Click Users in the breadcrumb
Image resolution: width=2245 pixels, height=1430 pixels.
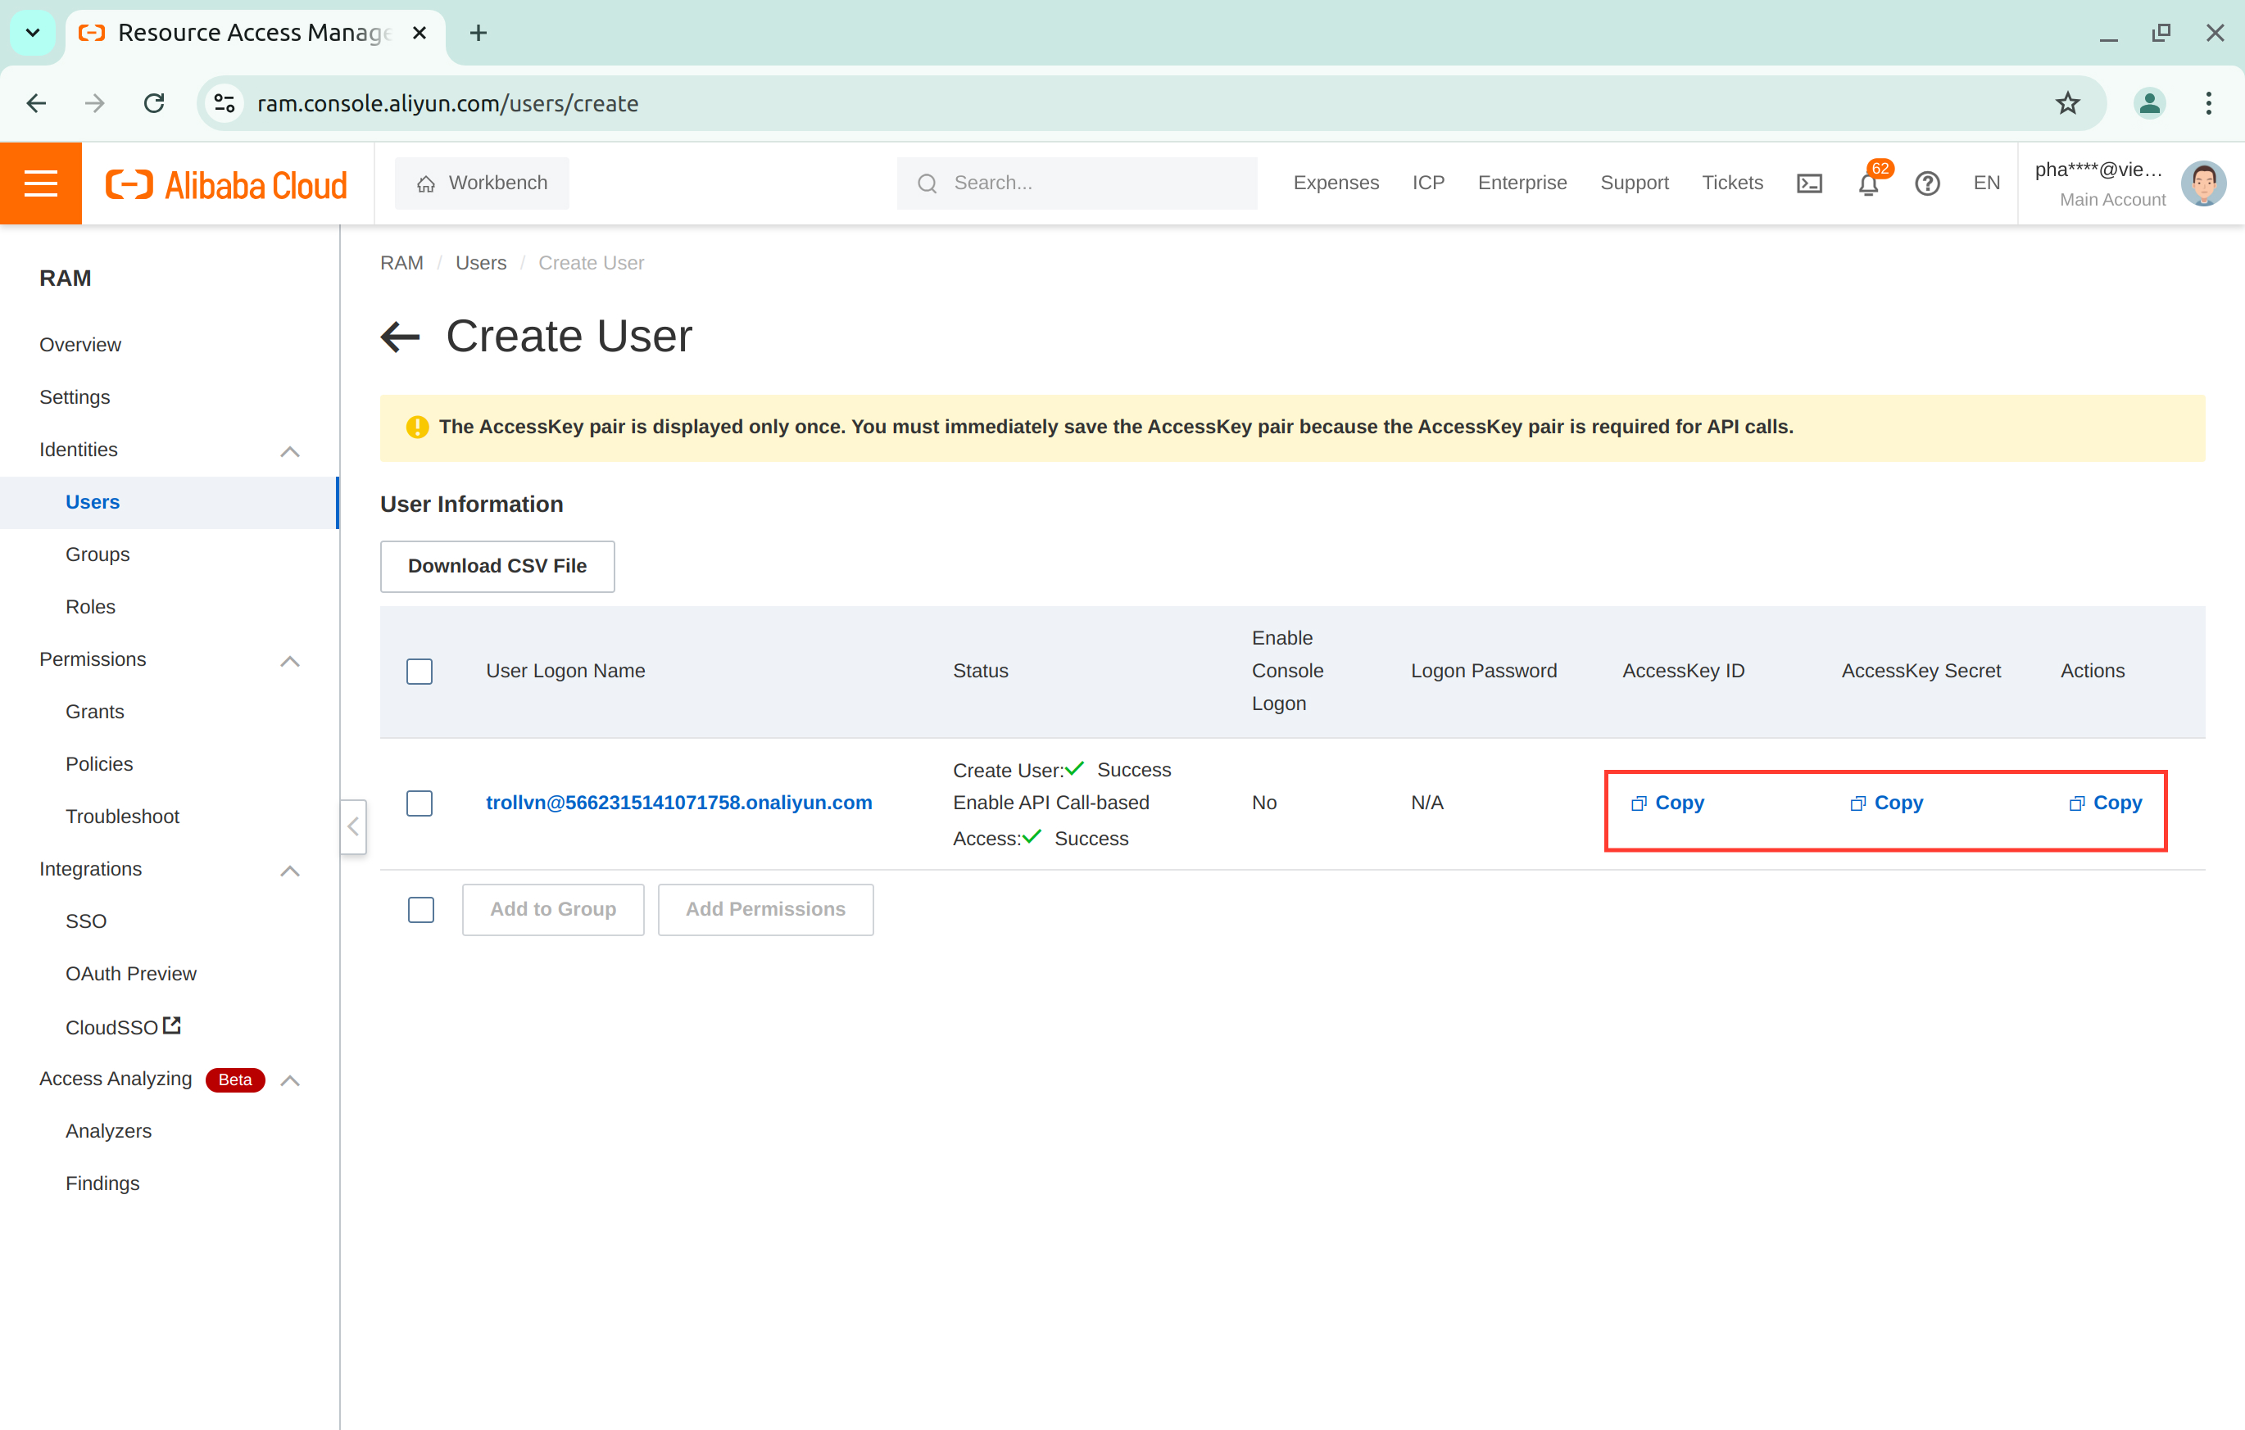point(481,263)
